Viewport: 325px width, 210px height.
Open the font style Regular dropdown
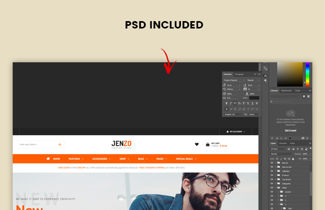coord(253,80)
